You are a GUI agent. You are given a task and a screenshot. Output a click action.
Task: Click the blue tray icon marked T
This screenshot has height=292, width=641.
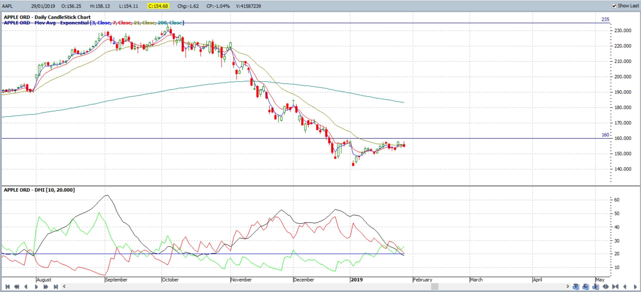point(576,286)
